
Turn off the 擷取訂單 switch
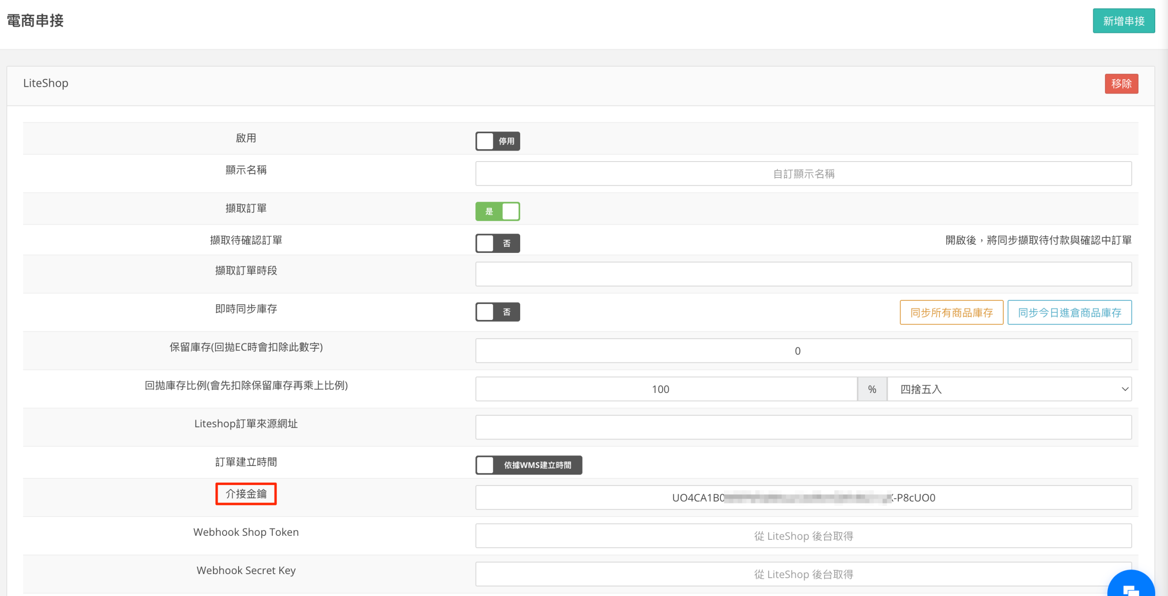coord(497,211)
